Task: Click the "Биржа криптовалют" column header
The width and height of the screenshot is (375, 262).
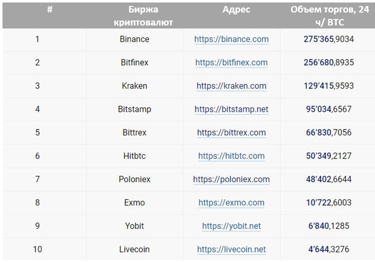Action: click(x=135, y=15)
